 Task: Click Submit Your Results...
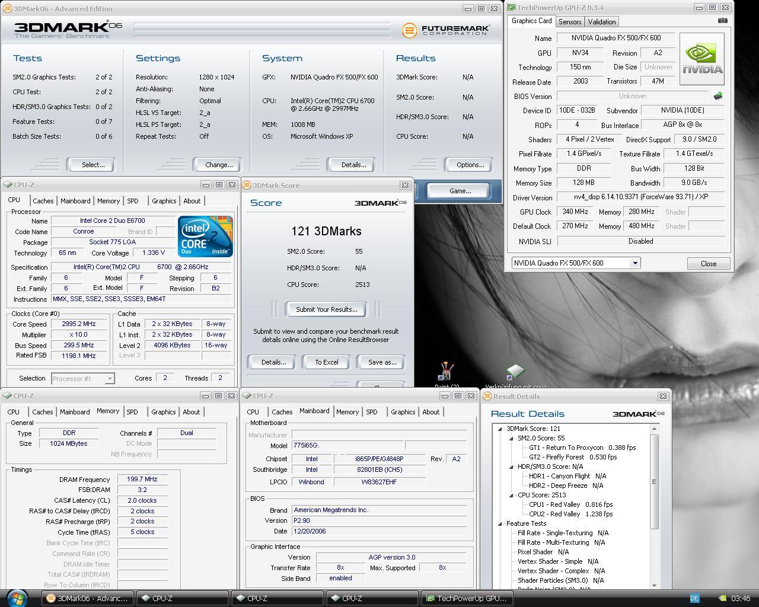[x=325, y=309]
